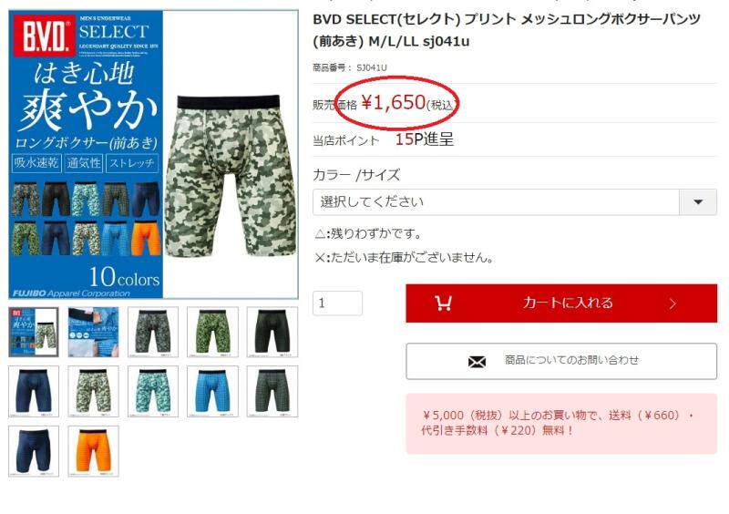Click the arrow on the red cart button
The image size is (729, 514).
[x=673, y=303]
